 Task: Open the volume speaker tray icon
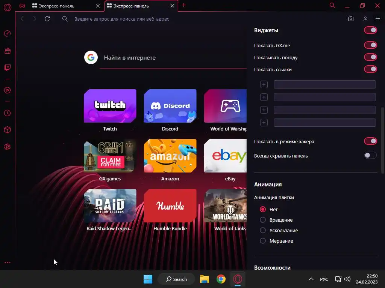tap(347, 279)
